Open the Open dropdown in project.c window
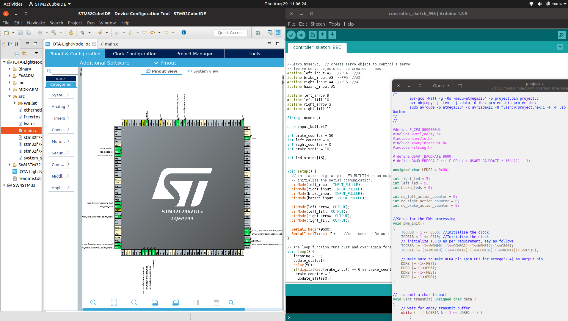568x321 pixels. (x=440, y=86)
